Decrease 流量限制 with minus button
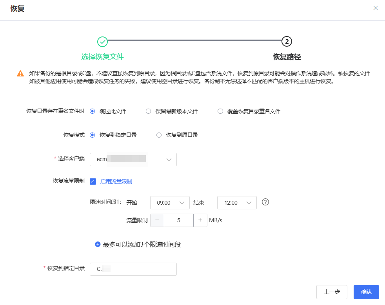This screenshot has width=385, height=305. click(157, 220)
